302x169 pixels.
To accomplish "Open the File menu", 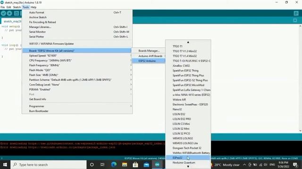I will [x=3, y=7].
